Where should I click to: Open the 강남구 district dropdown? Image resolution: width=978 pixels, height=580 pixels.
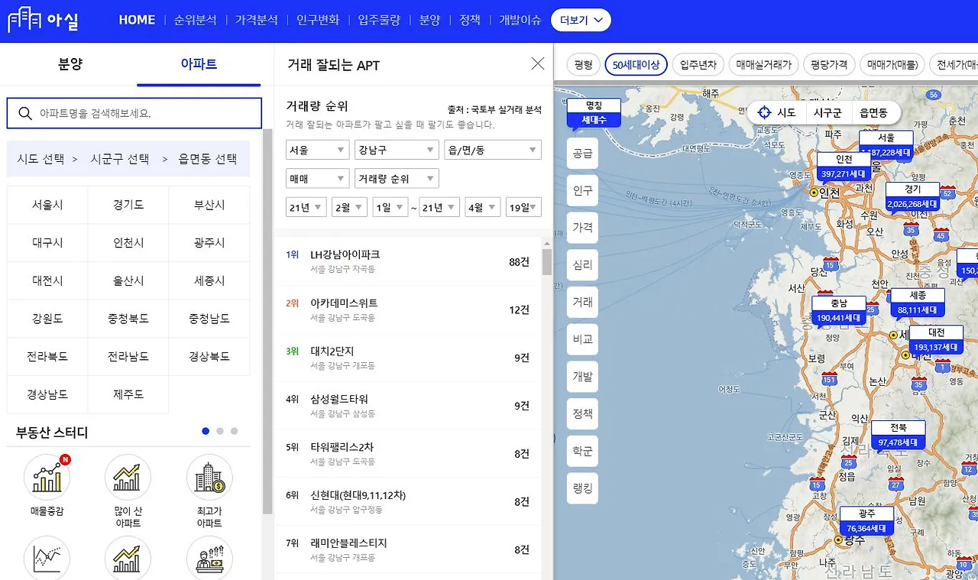(x=397, y=150)
